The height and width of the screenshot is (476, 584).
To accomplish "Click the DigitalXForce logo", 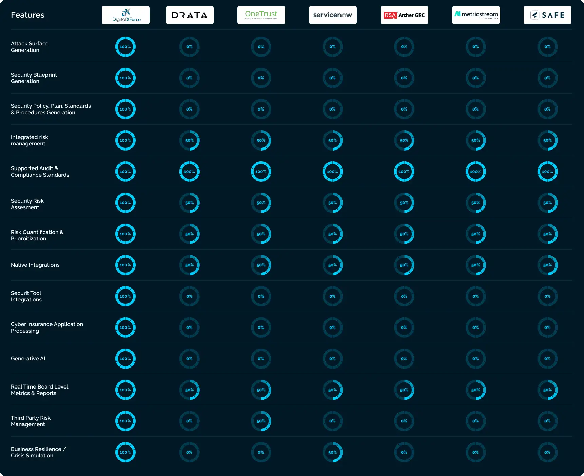I will pos(125,15).
